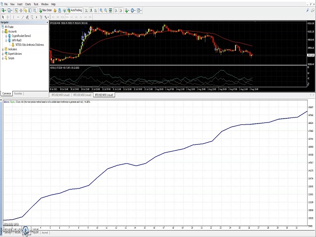
Task: Open the New Chart toolbar icon
Action: [x=3, y=10]
